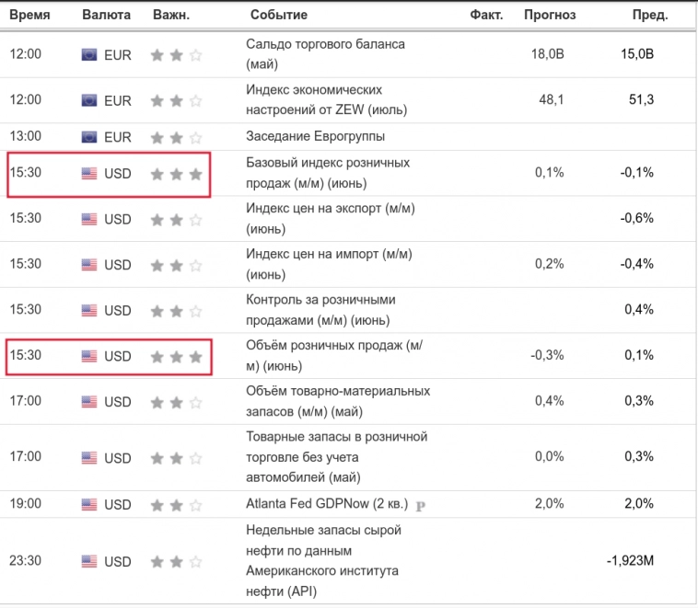Viewport: 698px width, 608px height.
Task: Click the US flag in the Atlanta Fed GDPNow row
Action: (x=89, y=504)
